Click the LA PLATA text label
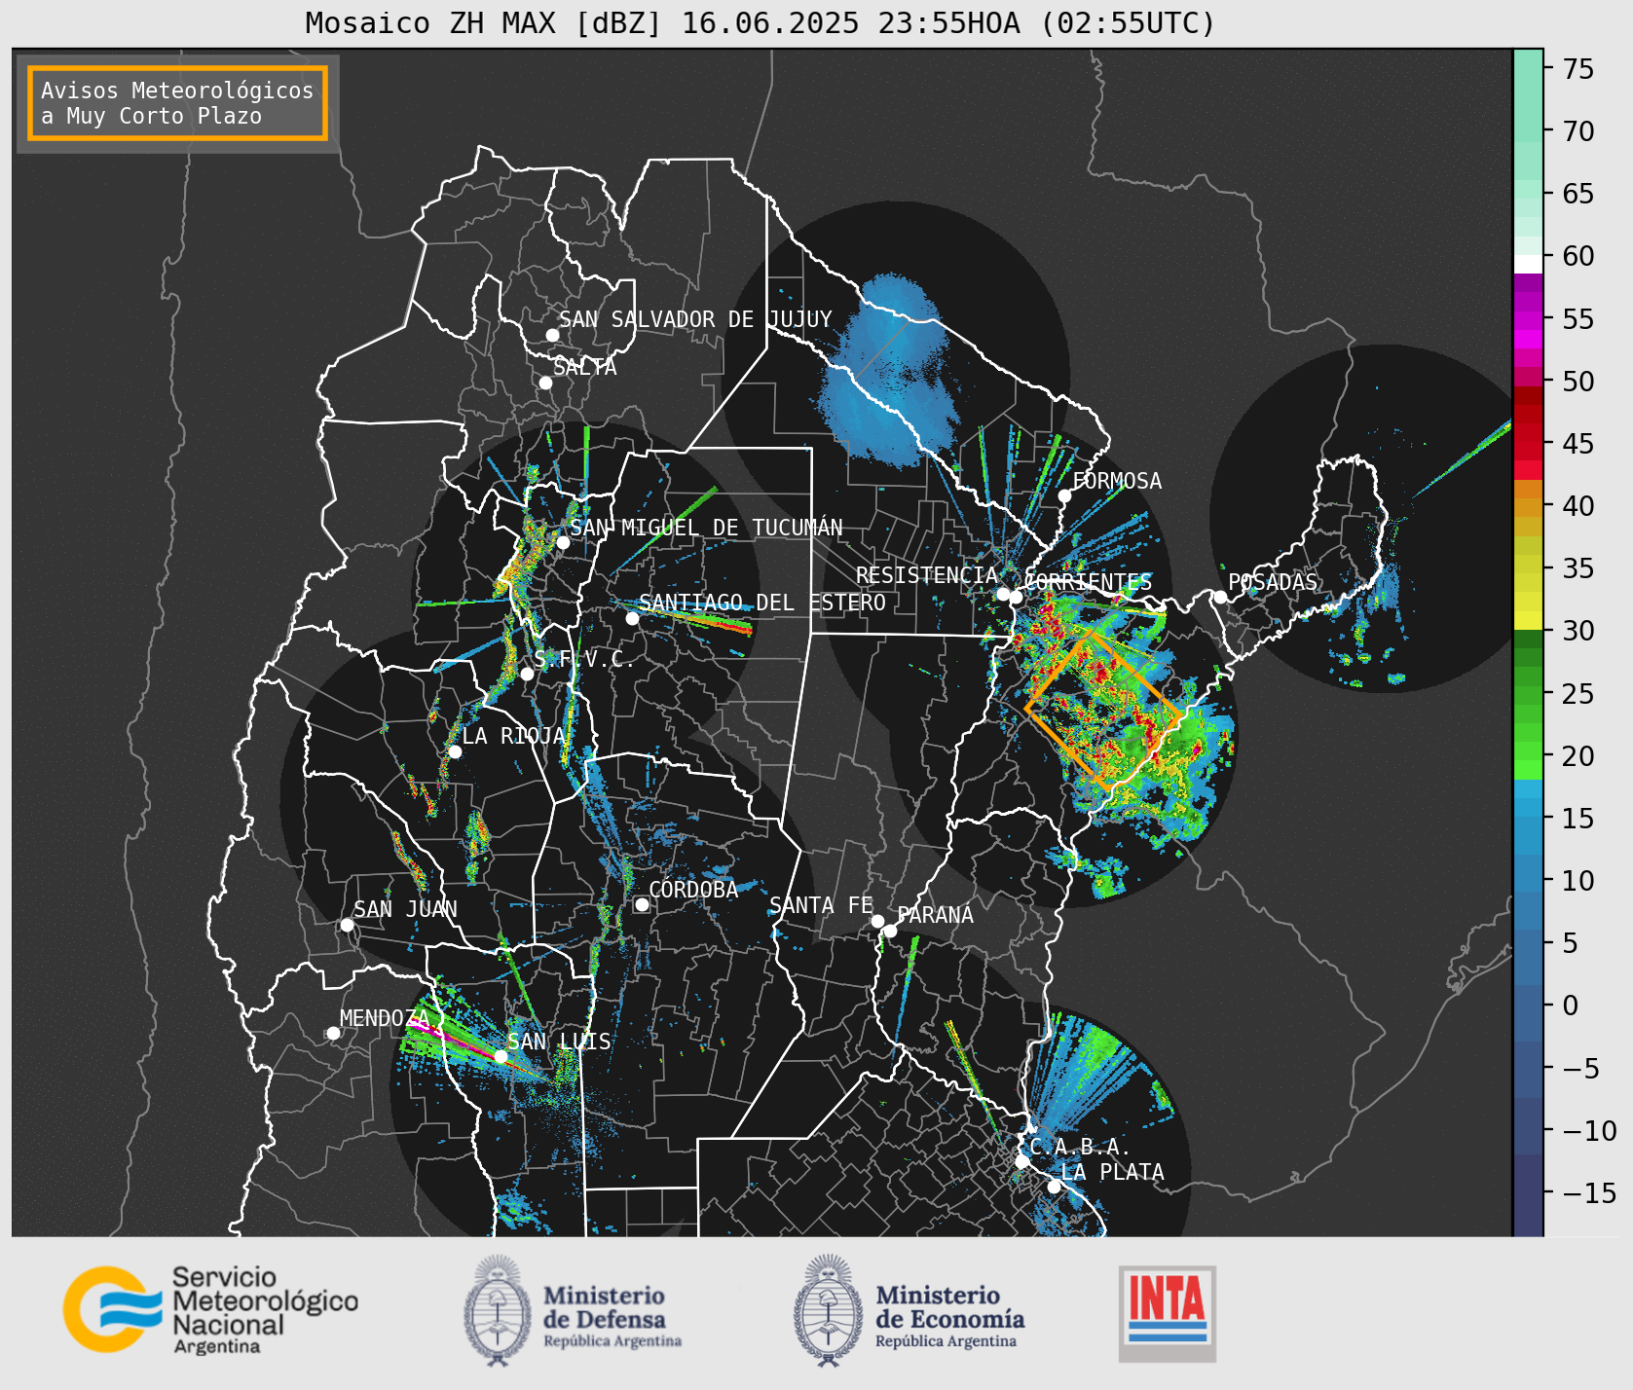1633x1390 pixels. click(x=1112, y=1172)
